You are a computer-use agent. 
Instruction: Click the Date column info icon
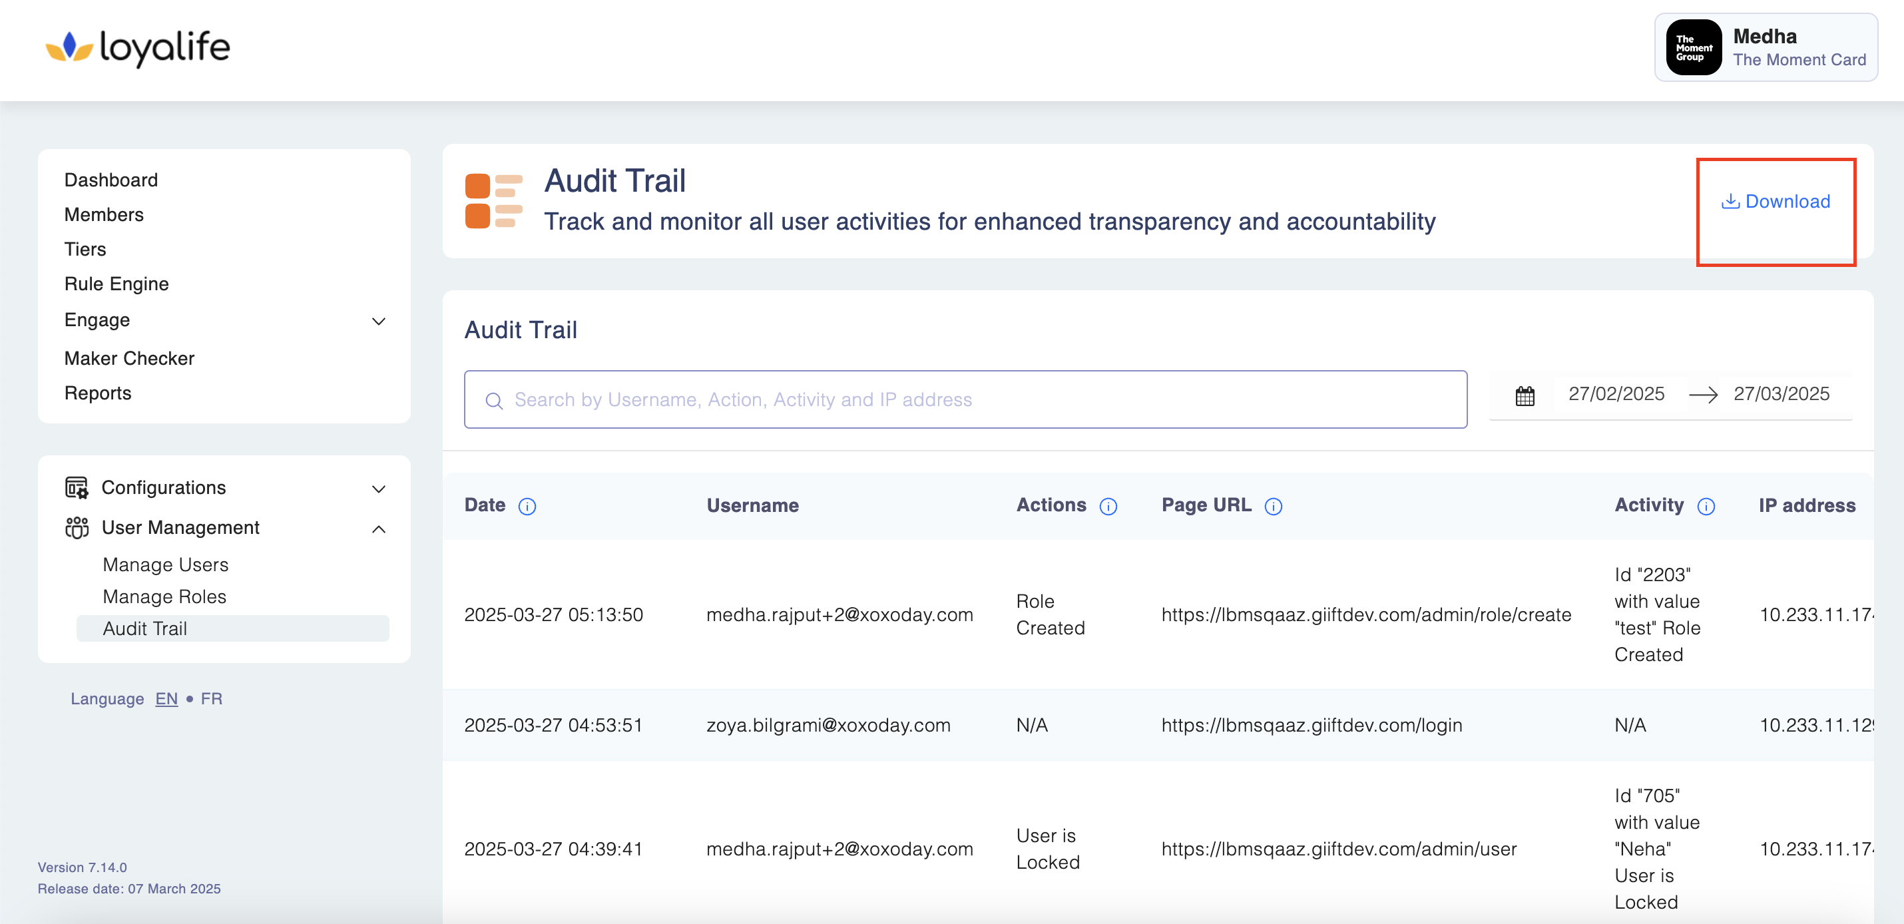click(x=527, y=507)
